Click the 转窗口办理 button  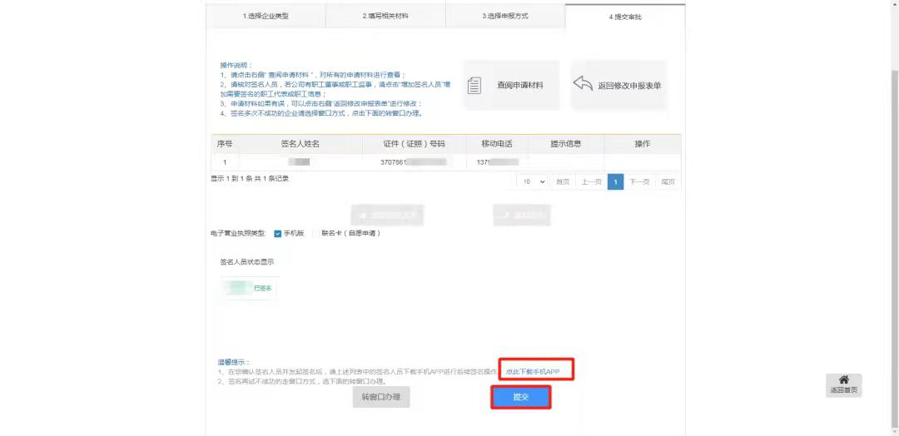click(x=381, y=397)
